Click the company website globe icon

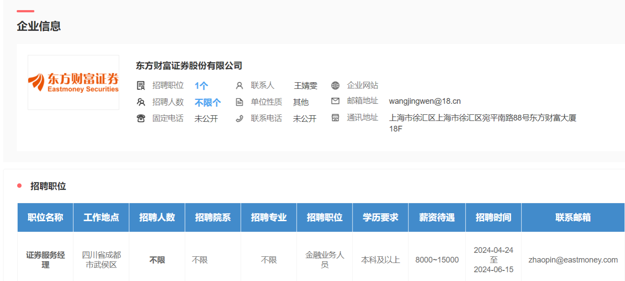tap(335, 86)
